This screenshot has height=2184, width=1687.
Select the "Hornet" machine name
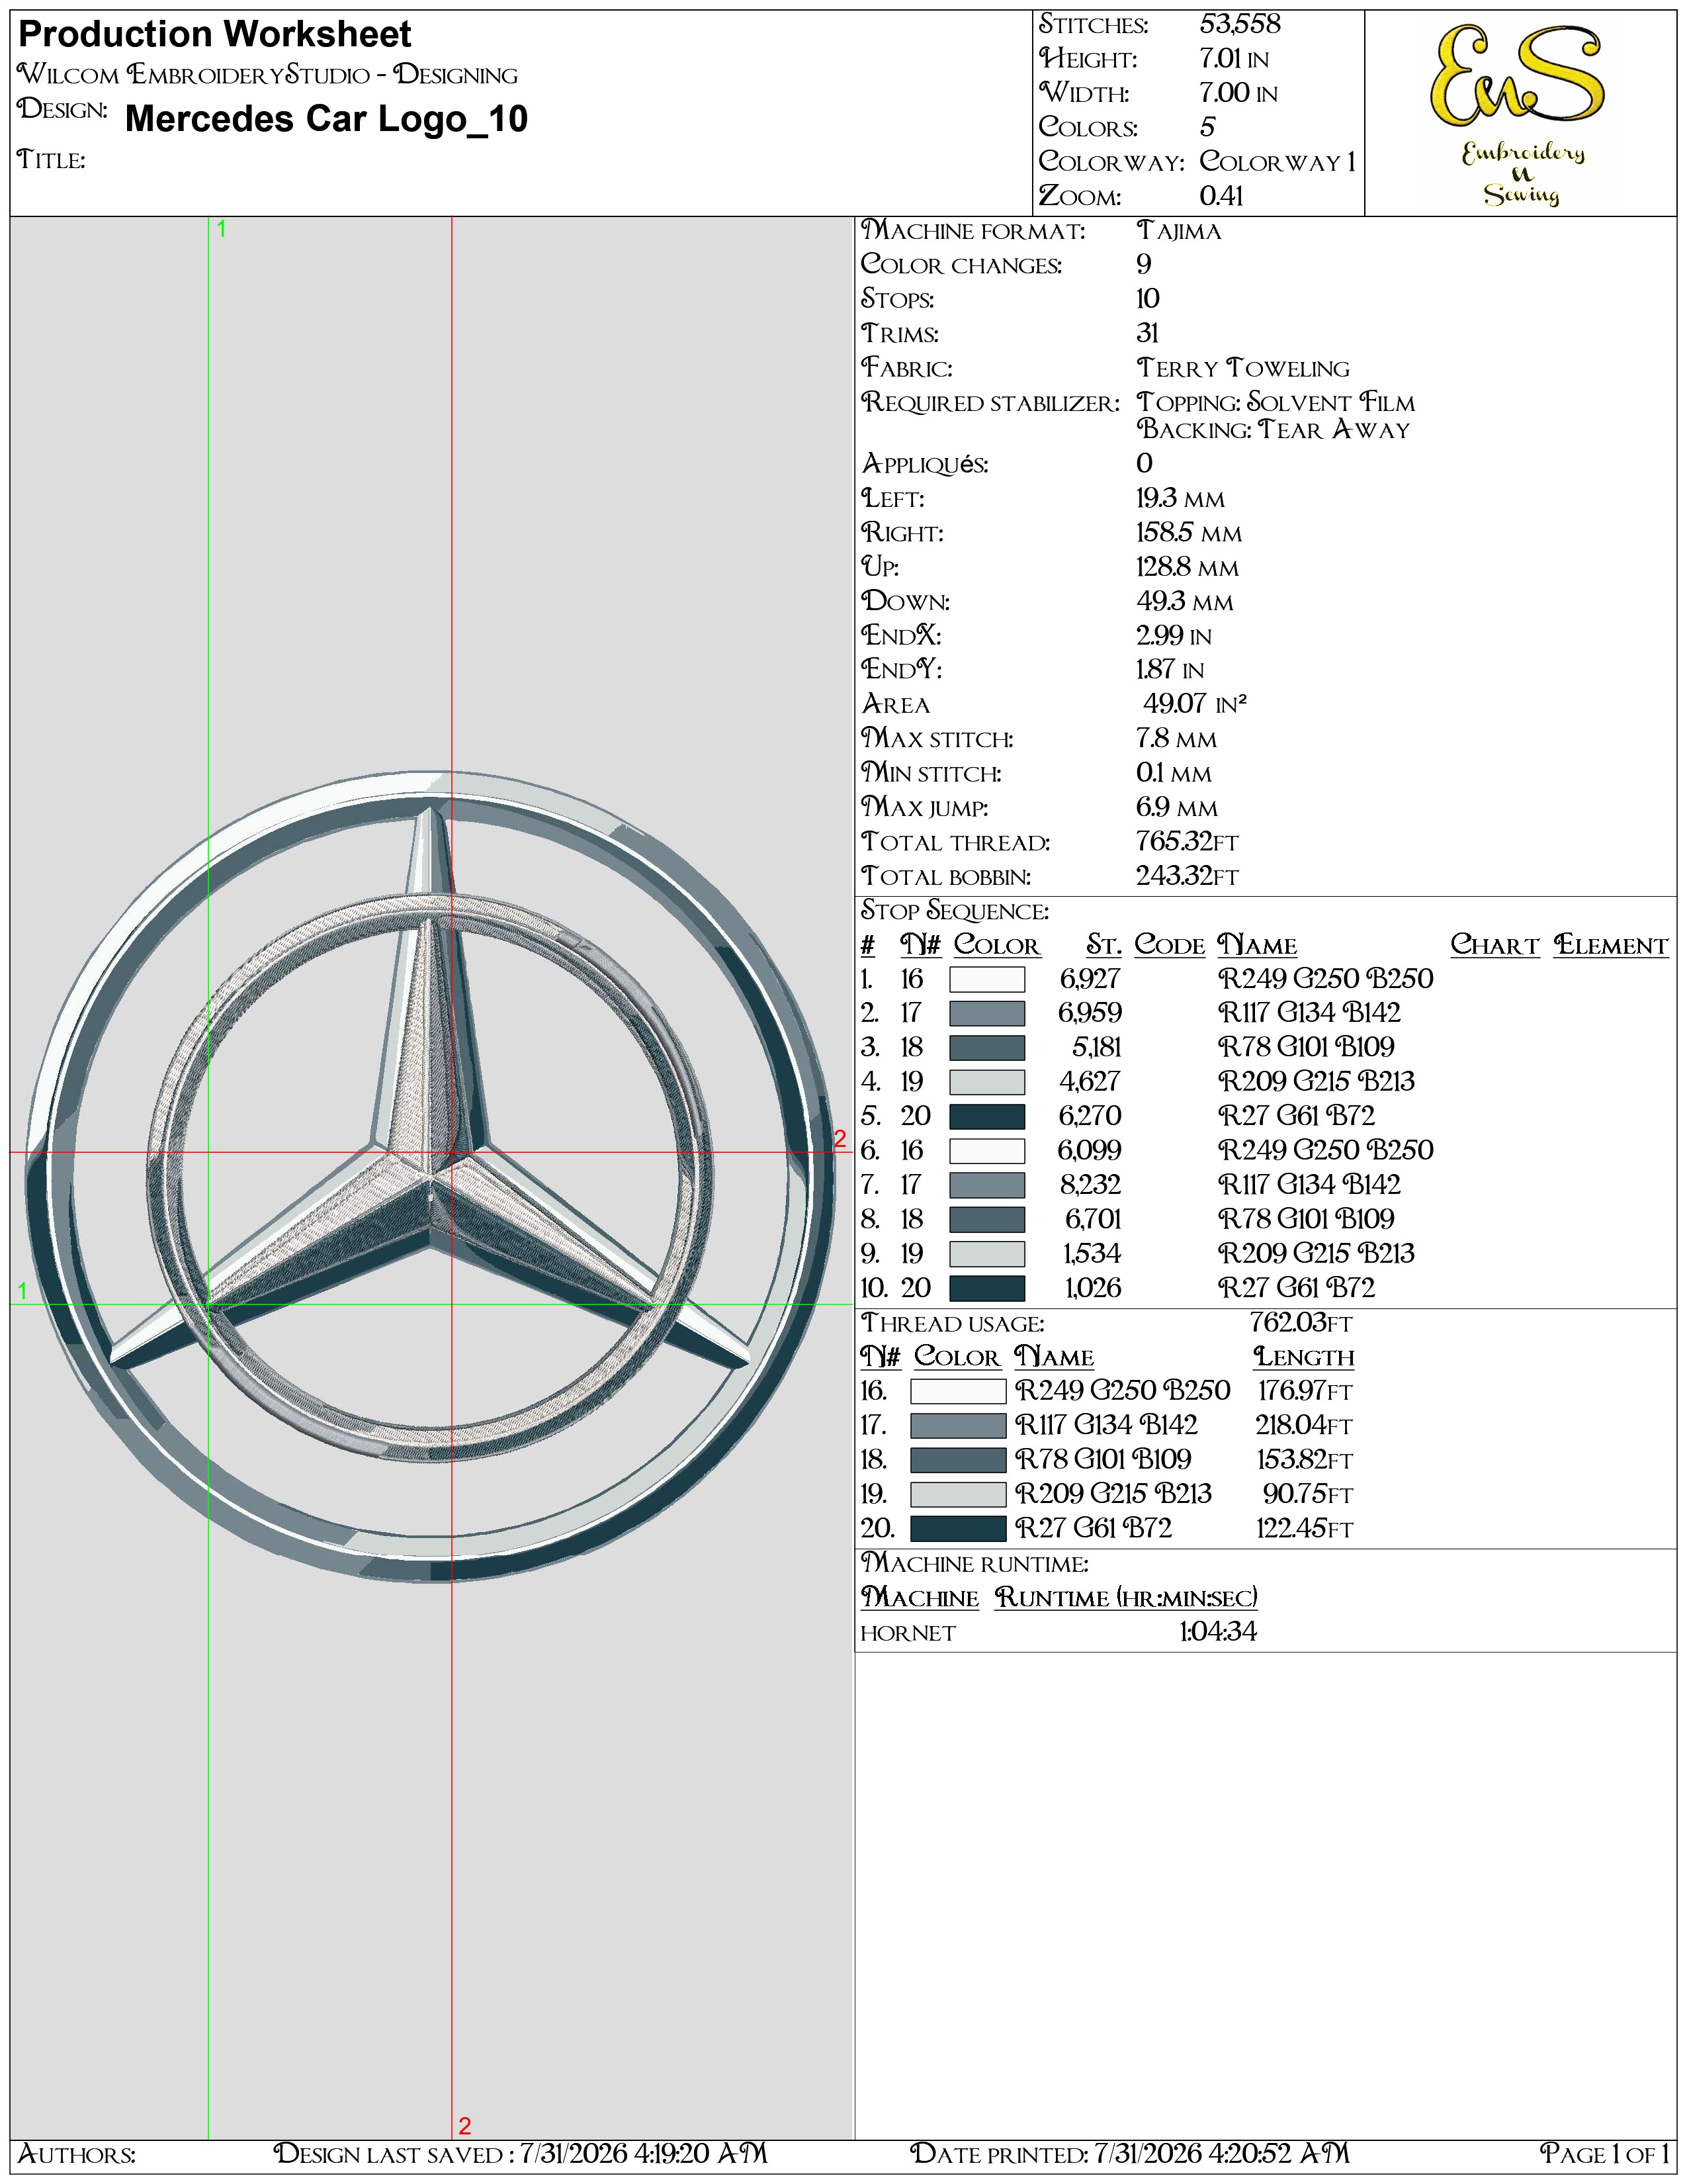[908, 1633]
